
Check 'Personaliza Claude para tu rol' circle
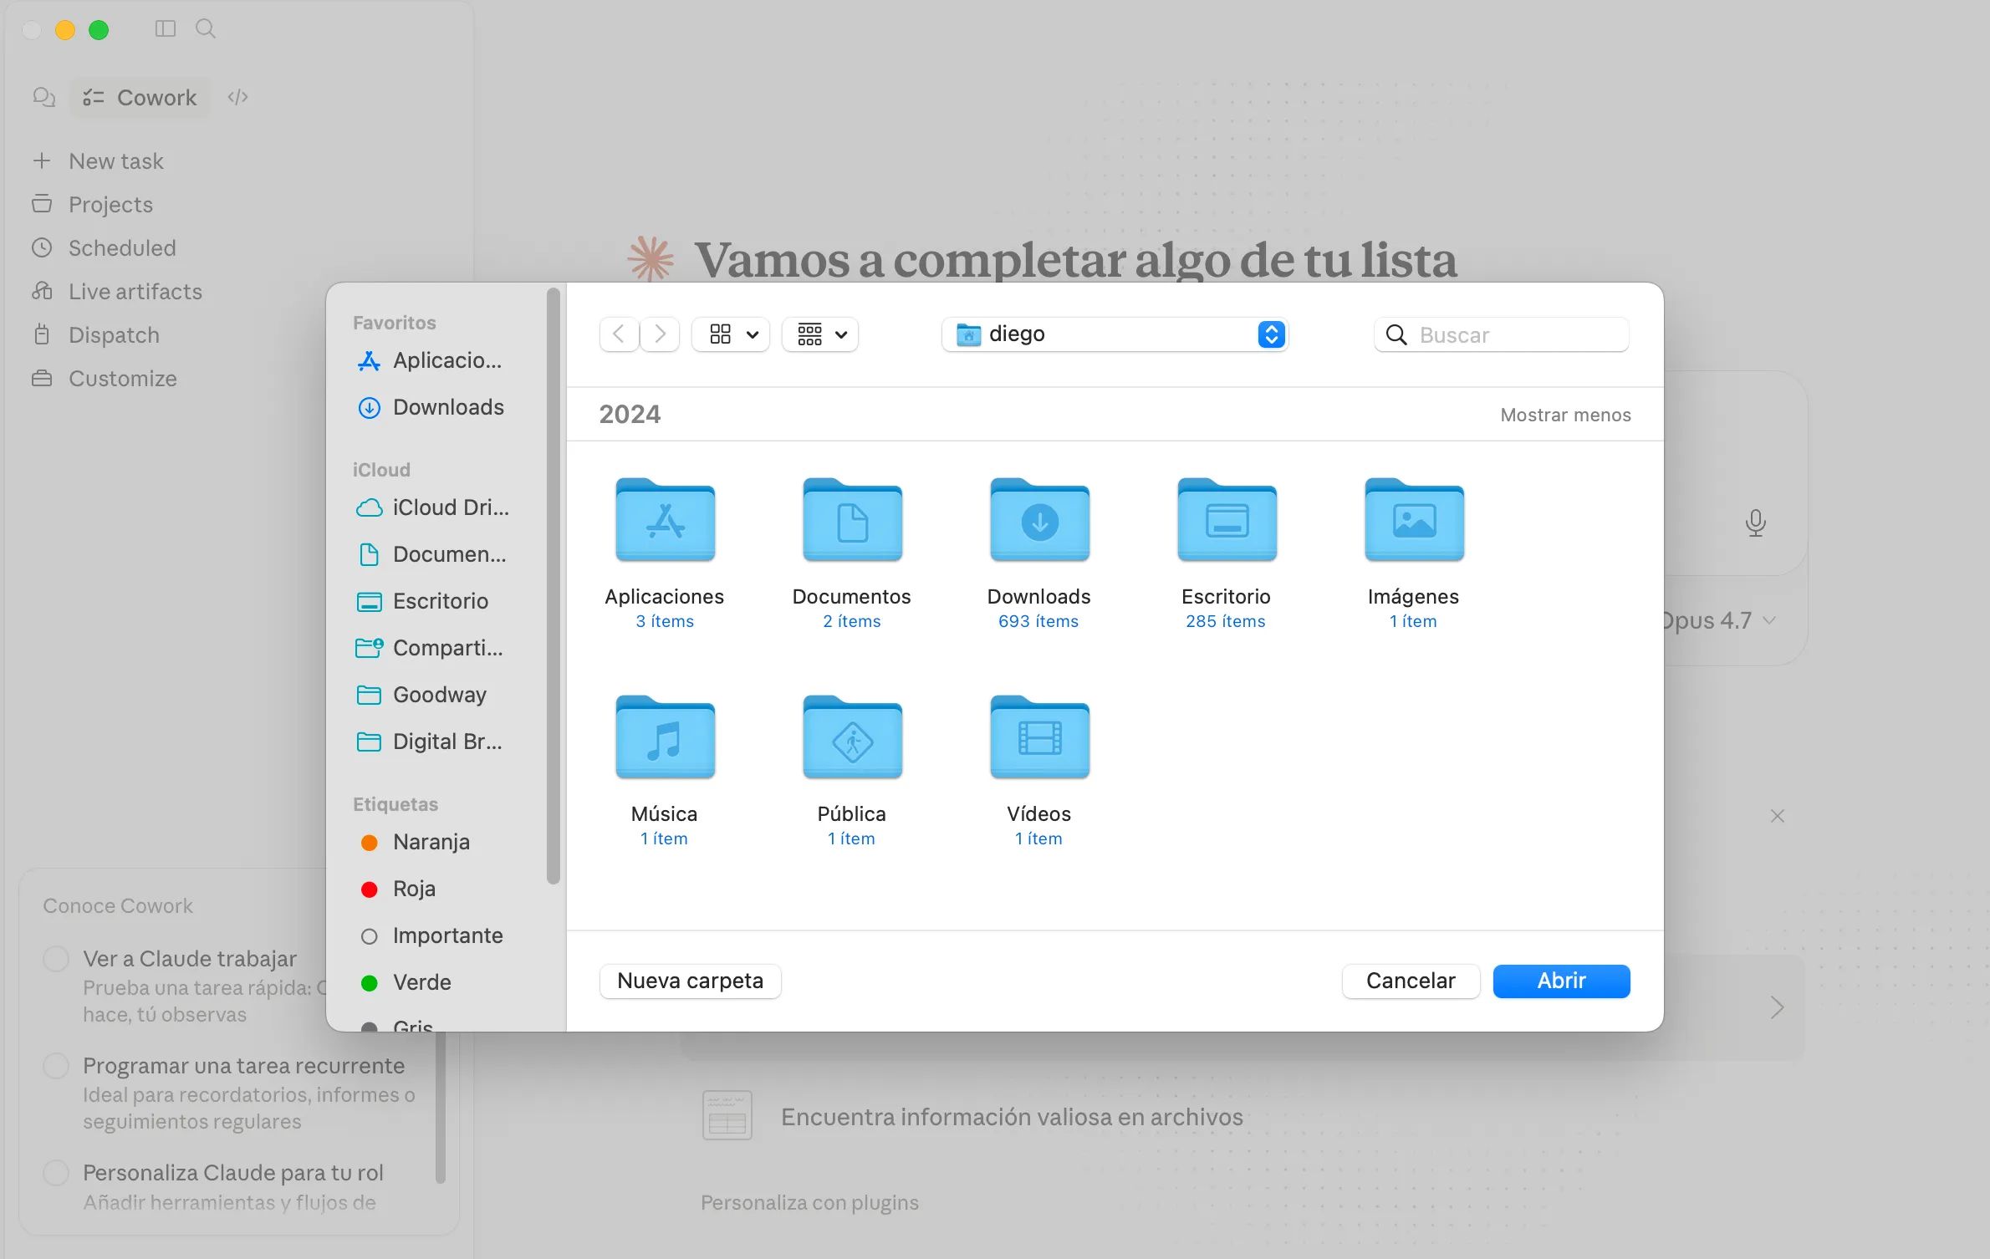(56, 1173)
